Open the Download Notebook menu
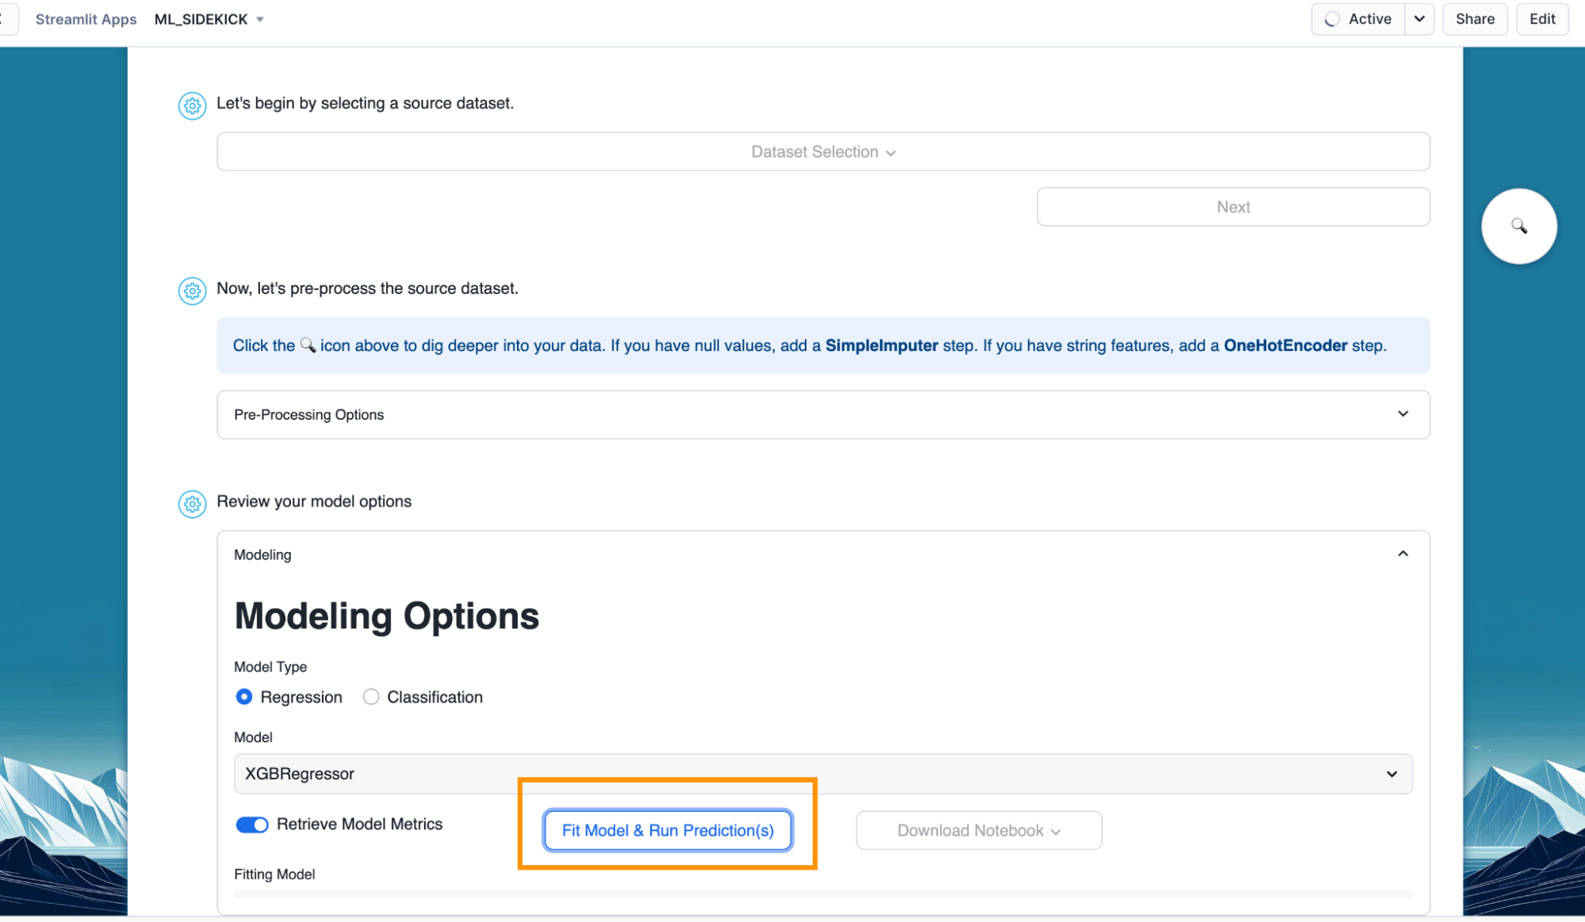 (978, 830)
